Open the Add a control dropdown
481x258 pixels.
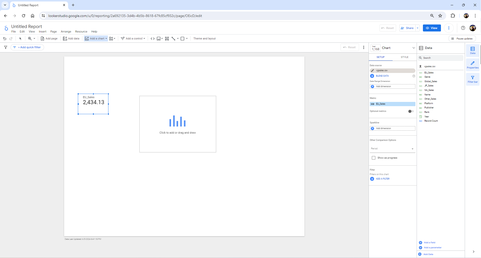(133, 38)
